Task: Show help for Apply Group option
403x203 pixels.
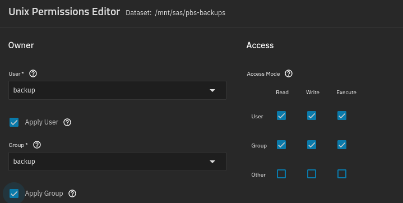Action: [x=72, y=193]
